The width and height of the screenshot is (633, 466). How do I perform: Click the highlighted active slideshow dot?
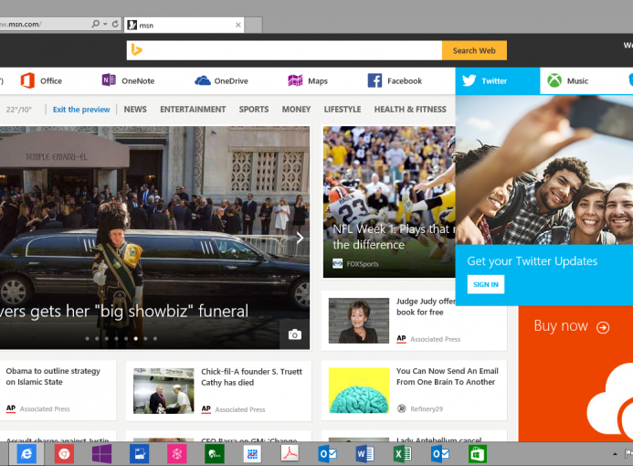(135, 339)
